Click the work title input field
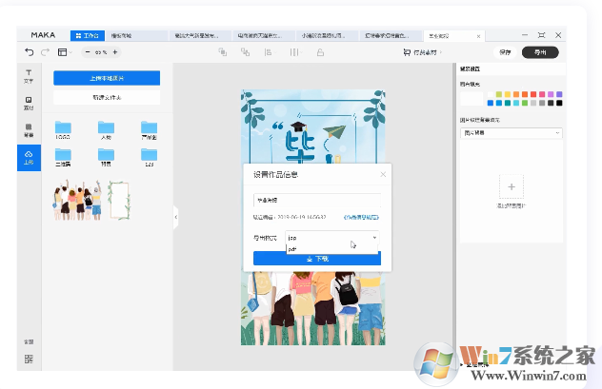602x389 pixels. click(x=317, y=200)
